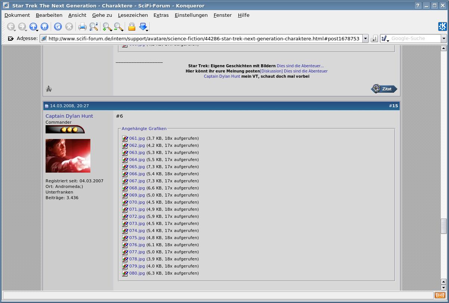
Task: Click the blue download arrow icon
Action: [143, 27]
